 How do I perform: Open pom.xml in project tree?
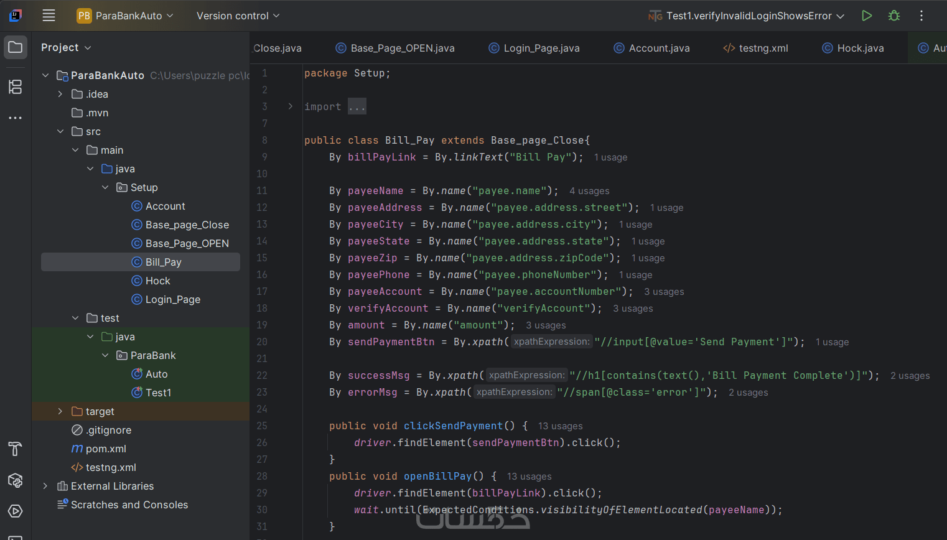click(x=106, y=449)
